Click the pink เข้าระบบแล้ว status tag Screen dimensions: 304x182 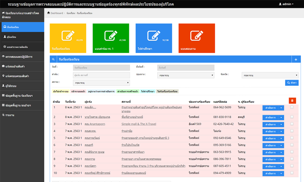[78, 91]
